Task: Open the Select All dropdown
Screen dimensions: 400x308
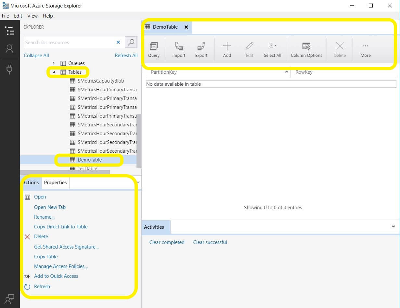Action: pos(272,50)
